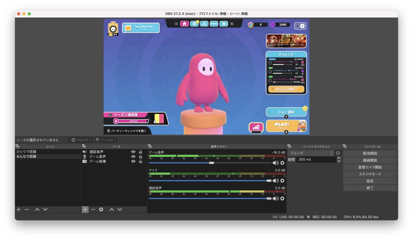Open the gear settings for 通話音声 mixer track
Screen dimensions: 413x240
tap(283, 199)
